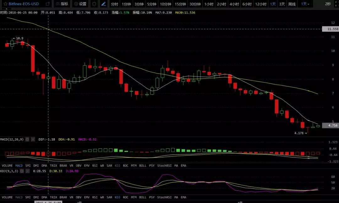
Task: Activate the pencil drawing tool
Action: pos(104,4)
